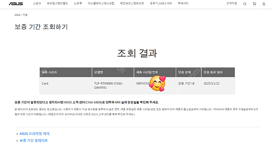Select the 제품 시리얼 번호 column header
The height and width of the screenshot is (150, 272).
coord(155,72)
